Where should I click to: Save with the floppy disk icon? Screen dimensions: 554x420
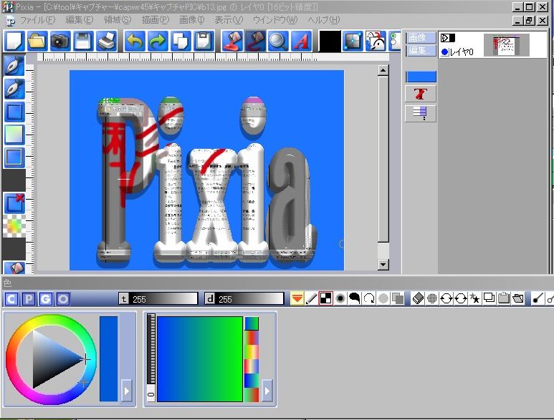pyautogui.click(x=83, y=41)
